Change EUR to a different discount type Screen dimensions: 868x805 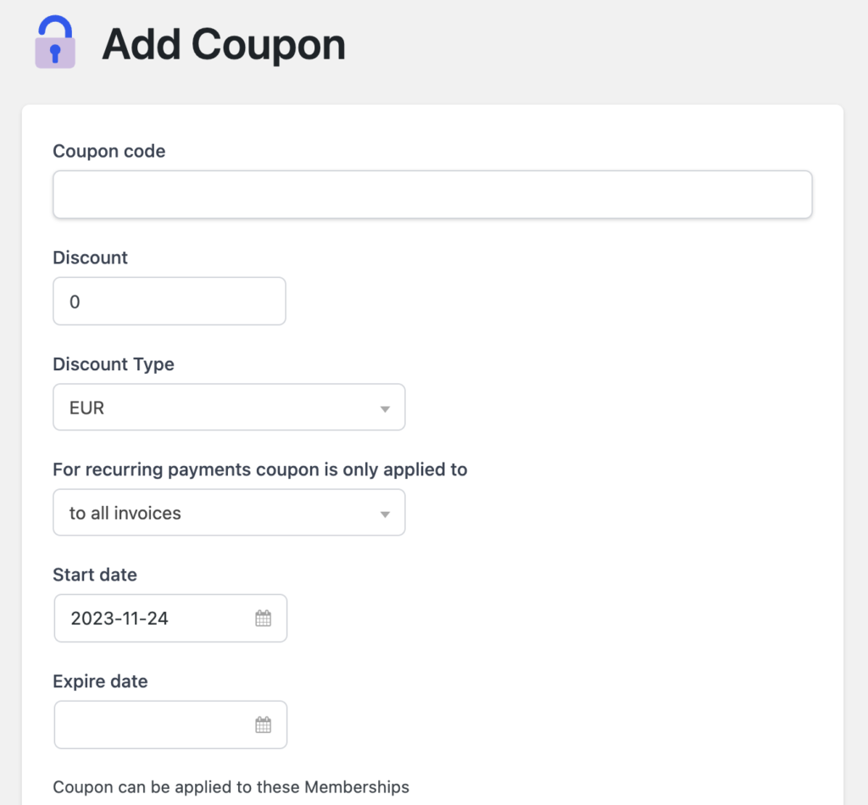tap(229, 407)
